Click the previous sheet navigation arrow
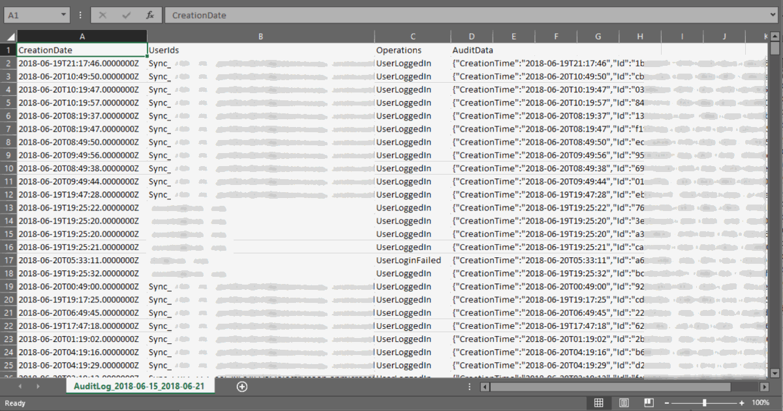783x411 pixels. tap(20, 386)
